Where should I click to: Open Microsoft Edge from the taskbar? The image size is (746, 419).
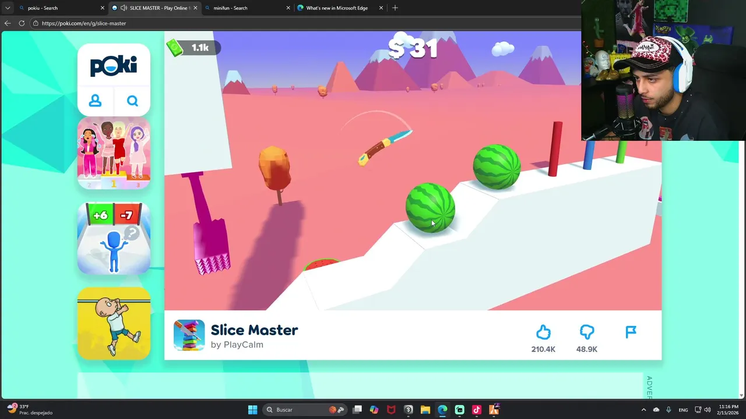[x=442, y=410]
